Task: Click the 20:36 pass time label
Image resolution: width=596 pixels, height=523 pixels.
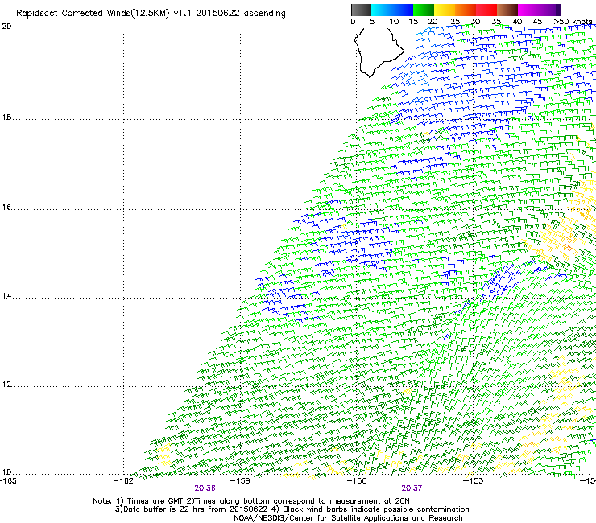Action: click(x=205, y=488)
